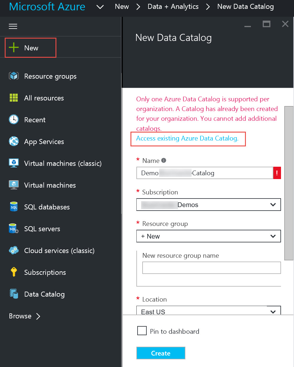
Task: Click the Subscriptions key icon
Action: (14, 272)
